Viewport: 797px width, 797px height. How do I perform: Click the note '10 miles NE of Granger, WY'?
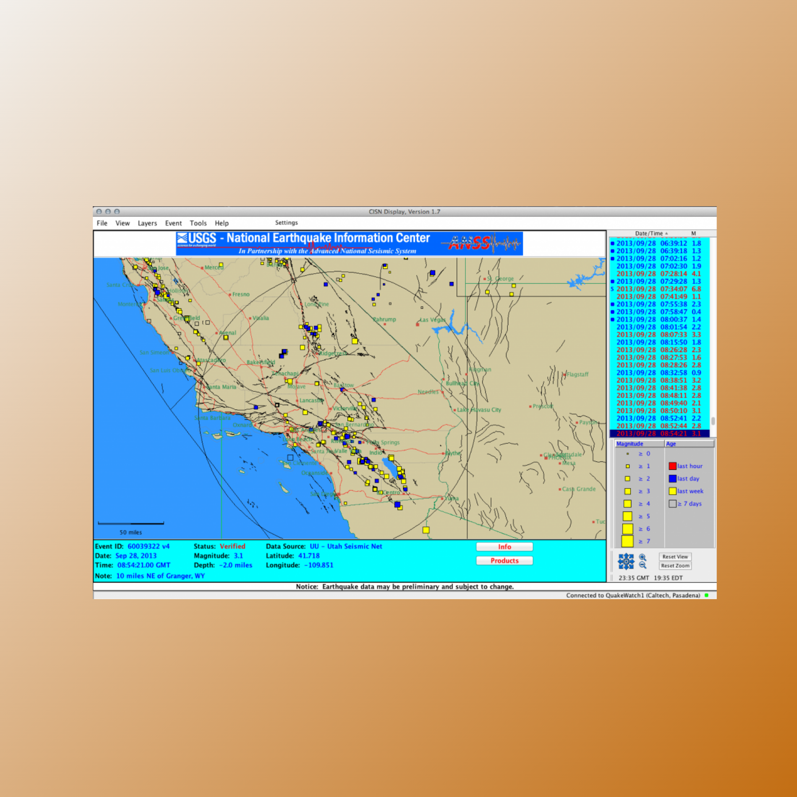coord(160,576)
